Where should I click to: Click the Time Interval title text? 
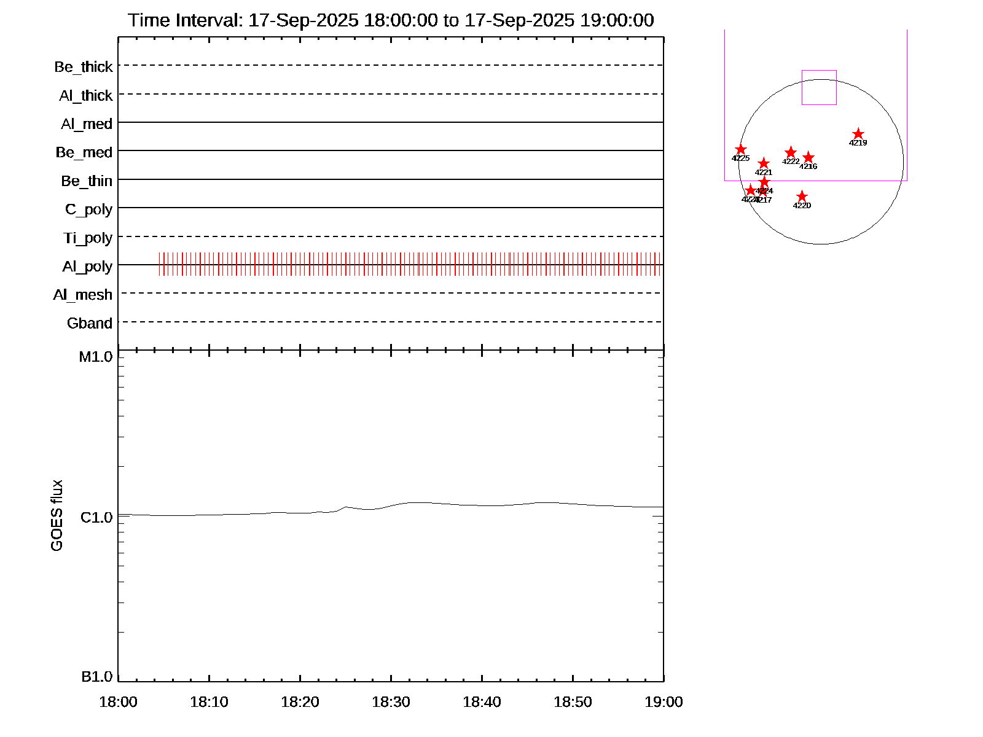[391, 20]
